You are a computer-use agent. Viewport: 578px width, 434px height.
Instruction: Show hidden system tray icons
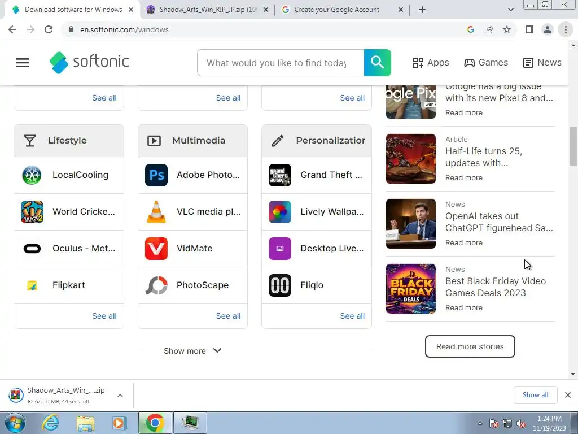(x=480, y=424)
